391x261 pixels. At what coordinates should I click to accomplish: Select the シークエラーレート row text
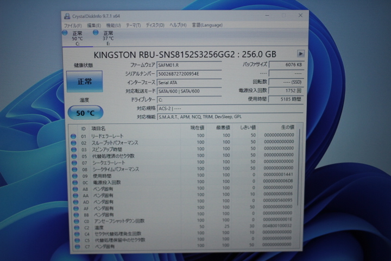109,163
